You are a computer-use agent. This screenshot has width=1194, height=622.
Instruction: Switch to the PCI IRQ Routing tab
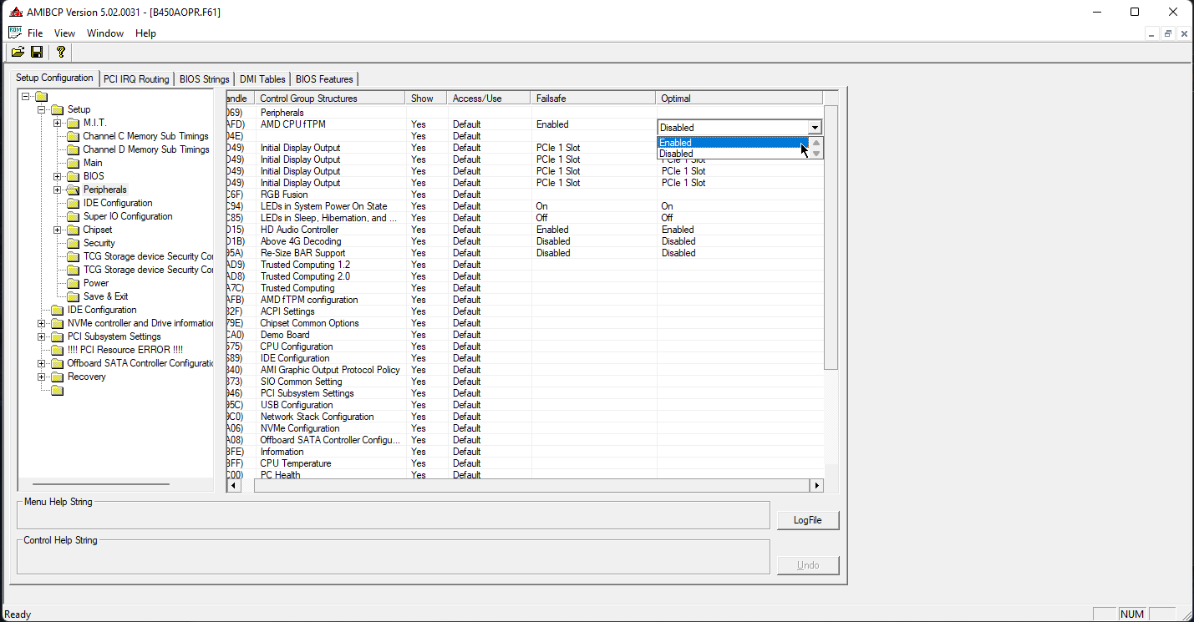136,79
